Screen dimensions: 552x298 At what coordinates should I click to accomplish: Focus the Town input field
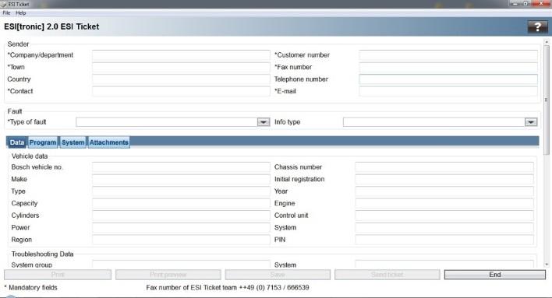181,67
